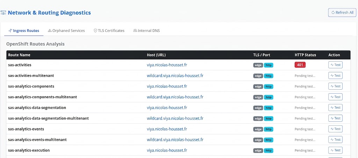Click the edge badge in sas-activities row
This screenshot has height=158, width=358.
pyautogui.click(x=258, y=65)
